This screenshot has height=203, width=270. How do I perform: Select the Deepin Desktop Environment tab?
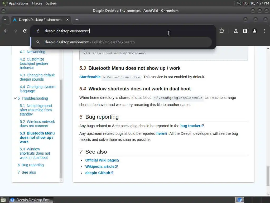point(41,20)
